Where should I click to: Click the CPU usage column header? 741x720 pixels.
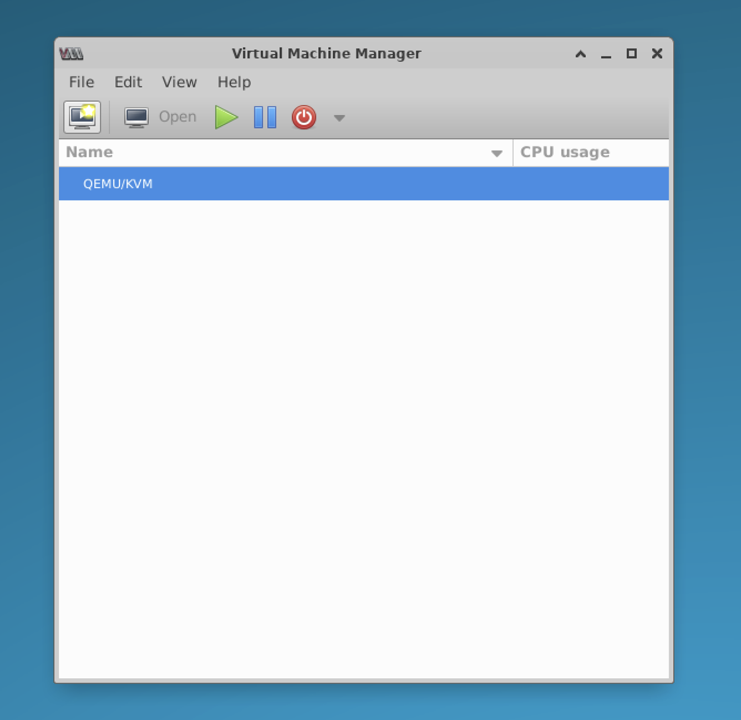[x=591, y=153]
